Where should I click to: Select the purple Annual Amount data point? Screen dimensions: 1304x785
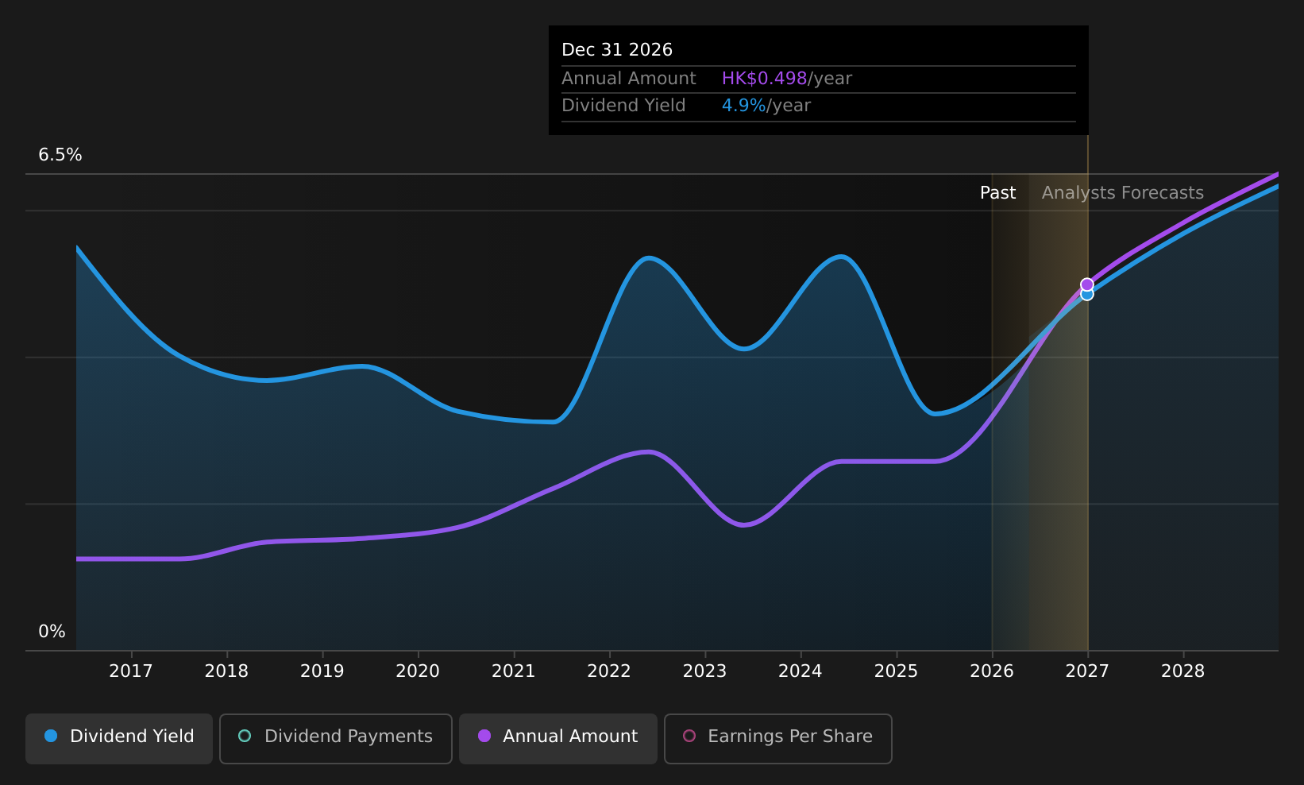[1087, 284]
